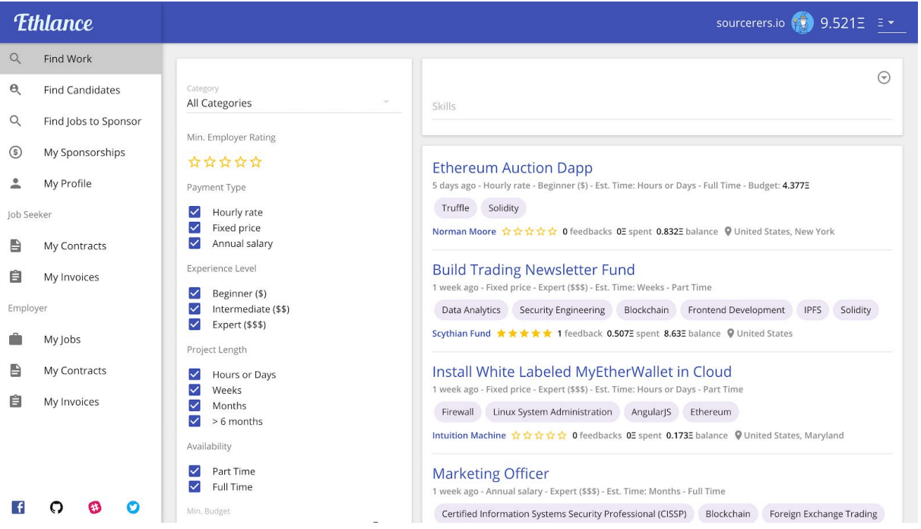This screenshot has width=921, height=529.
Task: Click the IPFS skill chip
Action: tap(812, 309)
